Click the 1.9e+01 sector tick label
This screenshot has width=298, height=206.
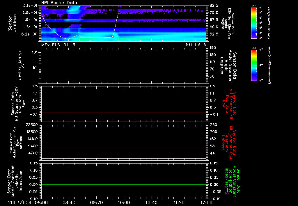[x=30, y=20]
